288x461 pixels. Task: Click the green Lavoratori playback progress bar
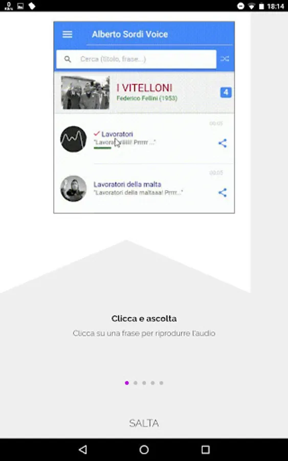pos(102,148)
